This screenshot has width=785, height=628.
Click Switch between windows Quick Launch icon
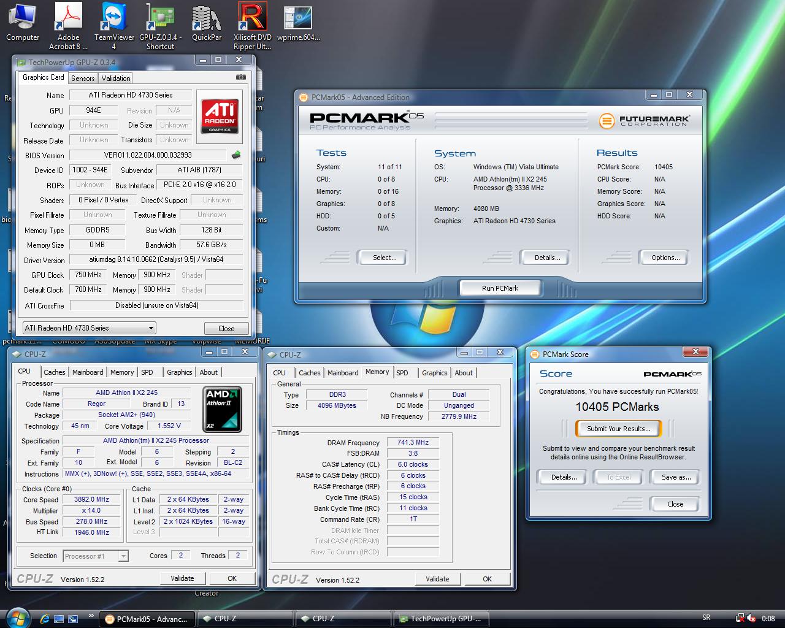click(x=73, y=619)
